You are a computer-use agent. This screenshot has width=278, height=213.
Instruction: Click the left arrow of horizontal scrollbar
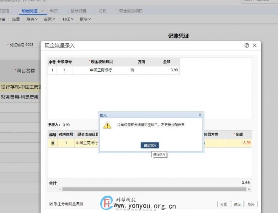point(60,189)
